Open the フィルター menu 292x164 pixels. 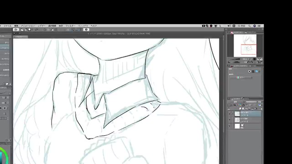tap(70, 26)
